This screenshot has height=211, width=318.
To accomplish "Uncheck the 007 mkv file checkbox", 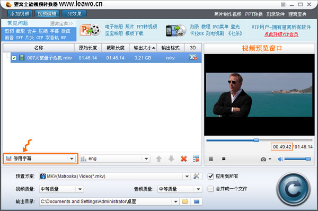I will click(14, 58).
